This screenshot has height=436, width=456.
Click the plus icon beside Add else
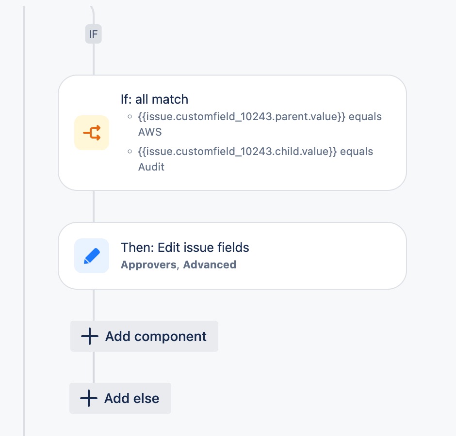[x=89, y=398]
